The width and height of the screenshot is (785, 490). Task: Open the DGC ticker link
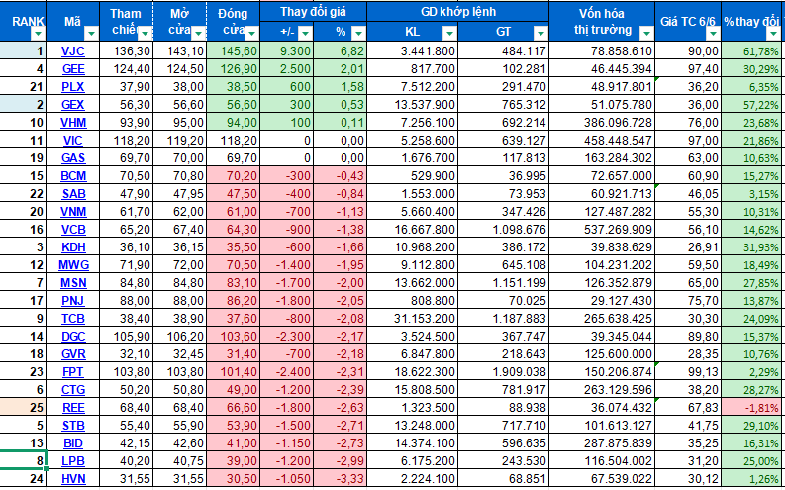(x=72, y=337)
